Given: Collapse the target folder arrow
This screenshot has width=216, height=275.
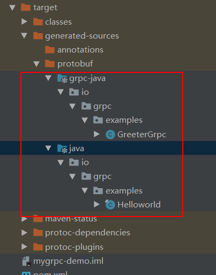Looking at the screenshot, I should pyautogui.click(x=12, y=8).
